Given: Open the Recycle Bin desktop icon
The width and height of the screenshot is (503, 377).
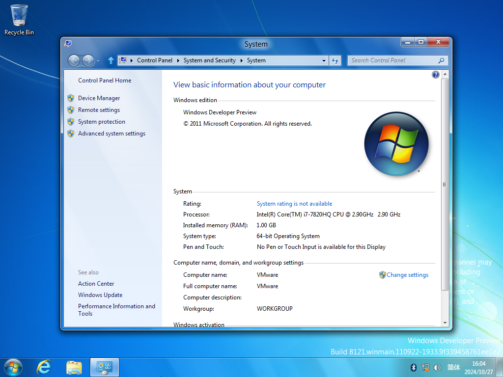Looking at the screenshot, I should pyautogui.click(x=19, y=20).
